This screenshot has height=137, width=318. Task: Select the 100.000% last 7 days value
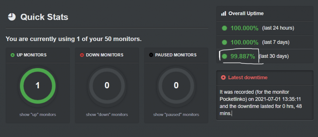[244, 42]
